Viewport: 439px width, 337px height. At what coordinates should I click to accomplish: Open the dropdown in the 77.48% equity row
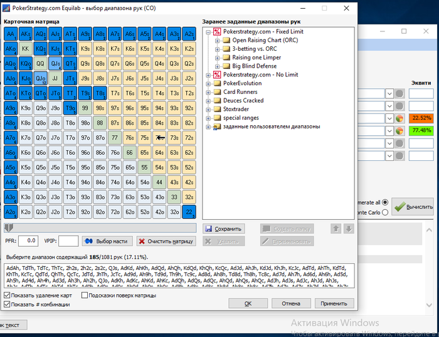click(389, 131)
